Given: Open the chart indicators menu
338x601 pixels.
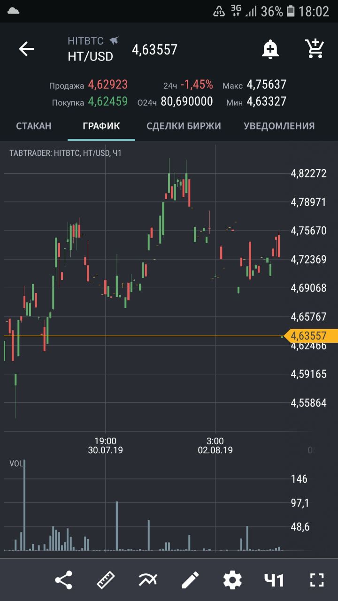Looking at the screenshot, I should click(148, 580).
